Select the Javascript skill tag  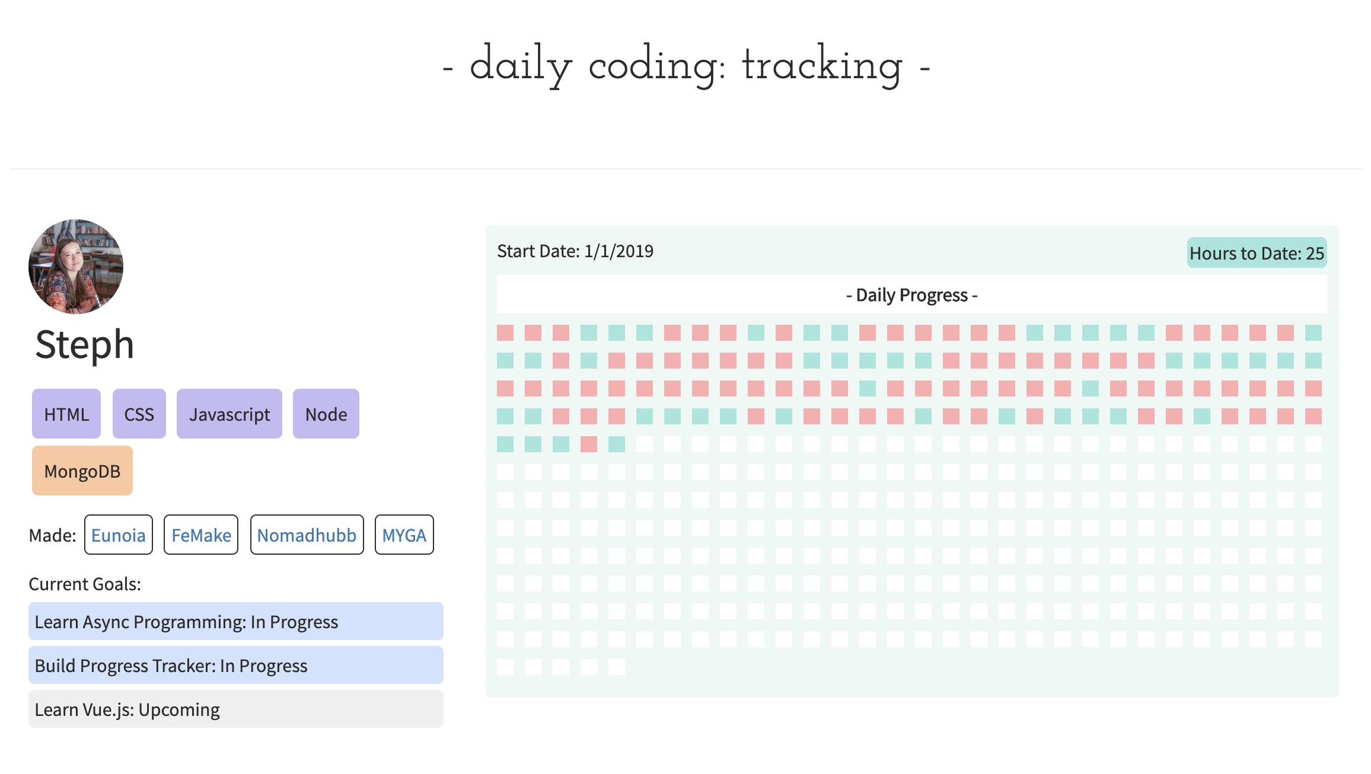(229, 414)
